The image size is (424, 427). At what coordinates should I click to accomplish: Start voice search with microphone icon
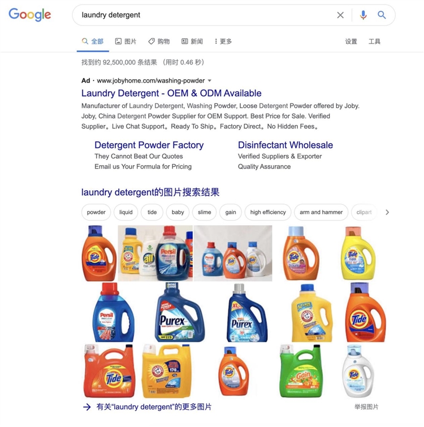click(x=363, y=15)
